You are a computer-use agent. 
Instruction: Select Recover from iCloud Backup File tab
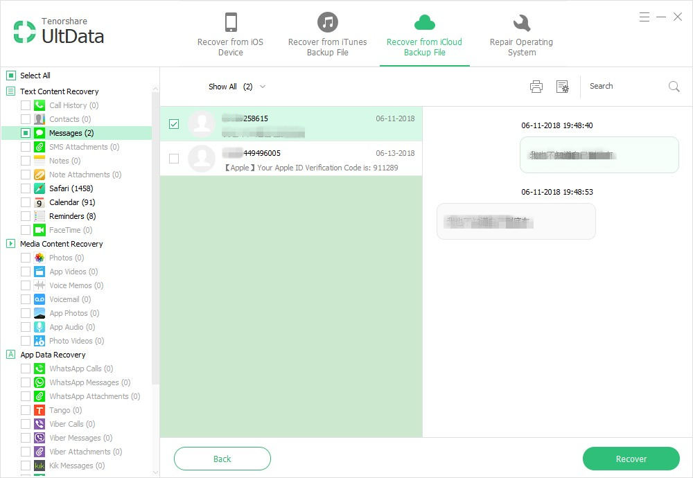point(424,35)
